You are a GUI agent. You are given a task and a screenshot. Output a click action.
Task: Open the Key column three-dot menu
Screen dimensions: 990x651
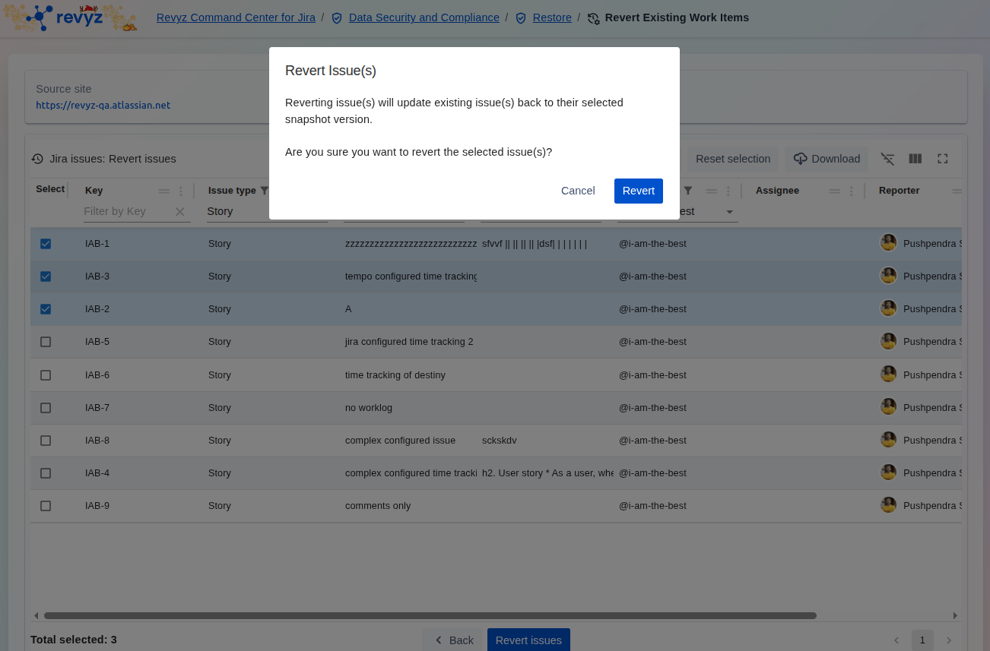point(181,191)
